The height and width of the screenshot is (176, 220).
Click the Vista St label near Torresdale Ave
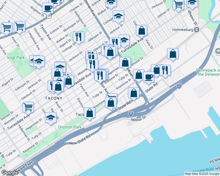(149, 44)
